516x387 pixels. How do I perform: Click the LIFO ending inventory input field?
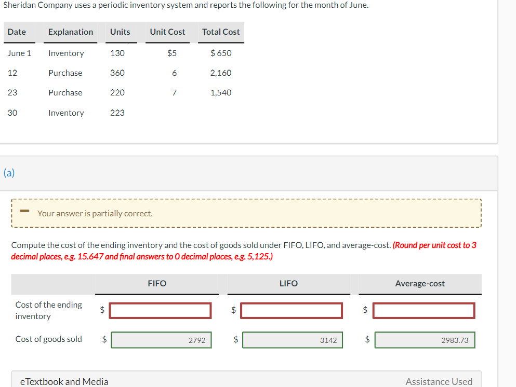[292, 311]
